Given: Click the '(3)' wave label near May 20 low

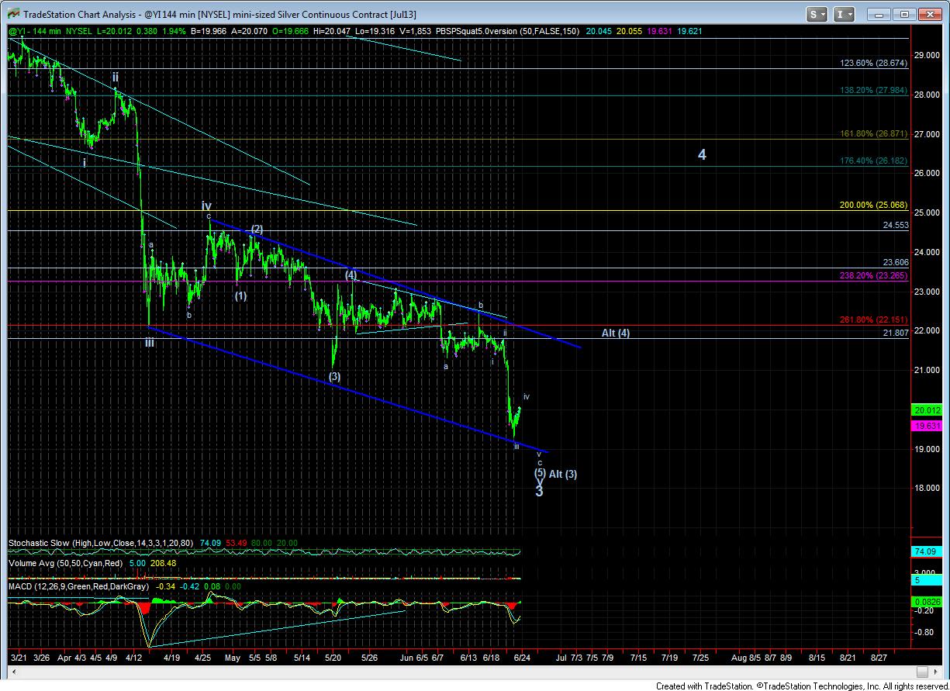Looking at the screenshot, I should point(334,377).
